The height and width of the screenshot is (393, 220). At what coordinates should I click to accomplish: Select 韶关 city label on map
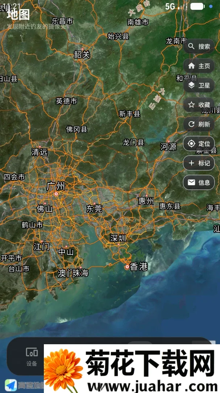coord(82,54)
